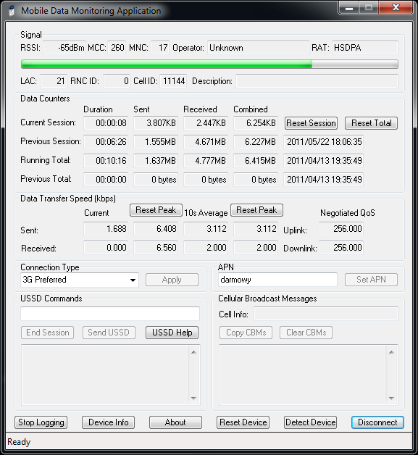Image resolution: width=418 pixels, height=455 pixels.
Task: Click the USSD Commands input field
Action: [110, 314]
